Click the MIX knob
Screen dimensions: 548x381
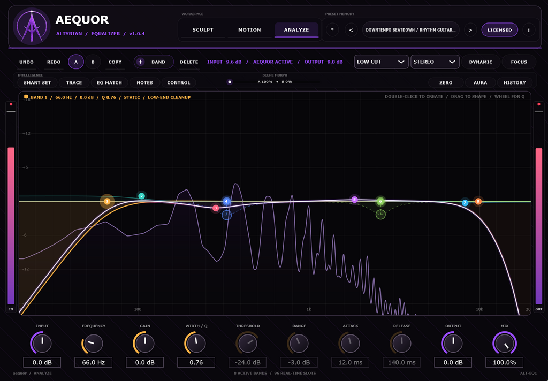click(505, 343)
